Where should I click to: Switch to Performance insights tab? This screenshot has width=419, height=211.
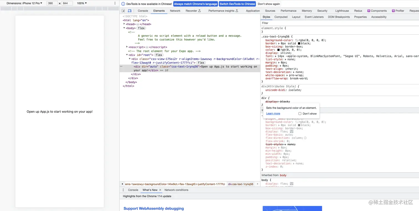point(223,11)
